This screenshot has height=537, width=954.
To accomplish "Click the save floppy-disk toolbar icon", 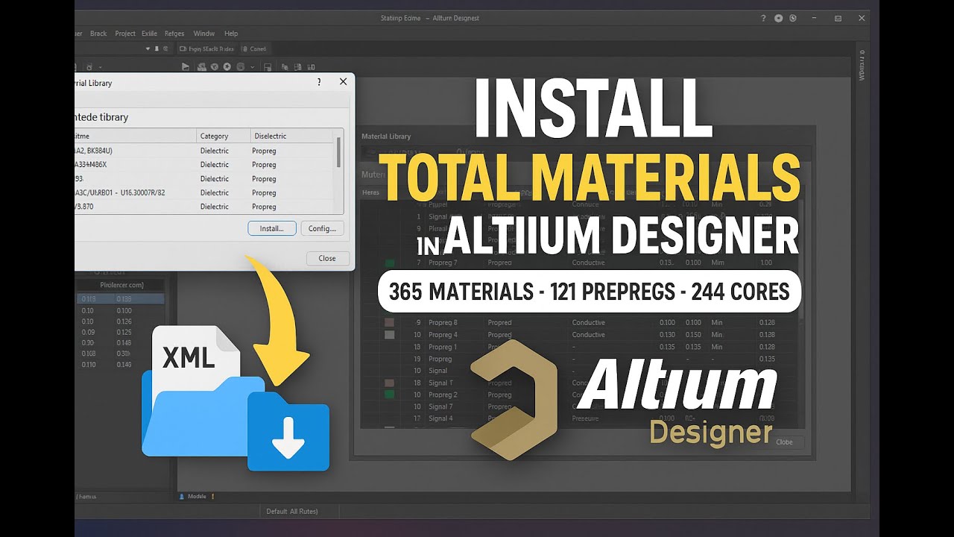I will click(x=266, y=66).
